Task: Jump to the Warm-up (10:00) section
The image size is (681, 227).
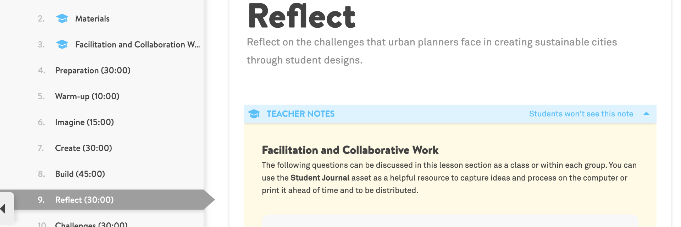Action: pyautogui.click(x=87, y=96)
